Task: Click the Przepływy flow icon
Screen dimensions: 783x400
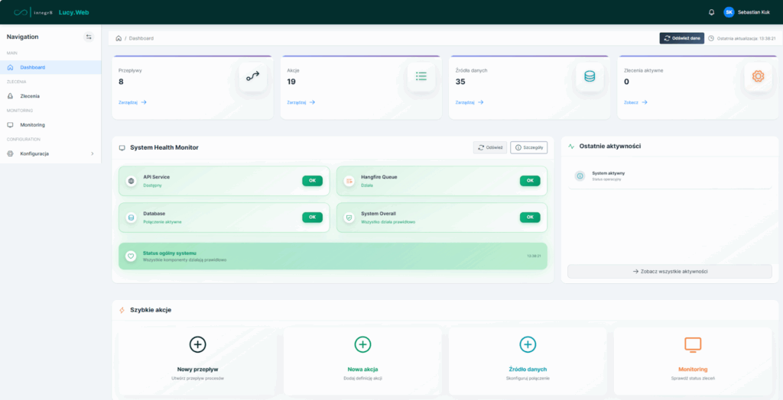Action: pyautogui.click(x=253, y=76)
